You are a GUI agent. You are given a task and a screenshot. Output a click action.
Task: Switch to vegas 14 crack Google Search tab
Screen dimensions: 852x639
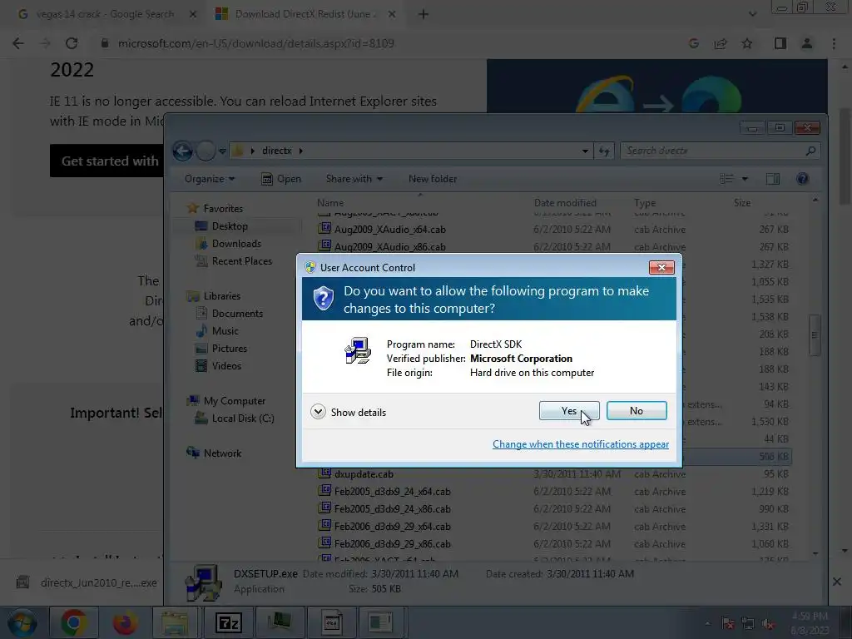tap(105, 14)
